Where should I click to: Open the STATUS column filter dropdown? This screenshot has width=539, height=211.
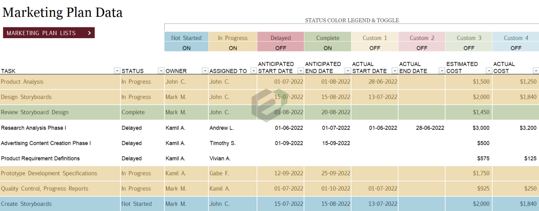click(161, 71)
